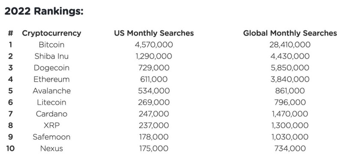The width and height of the screenshot is (343, 164).
Task: Click the Global Monthly Searches column header
Action: point(290,33)
